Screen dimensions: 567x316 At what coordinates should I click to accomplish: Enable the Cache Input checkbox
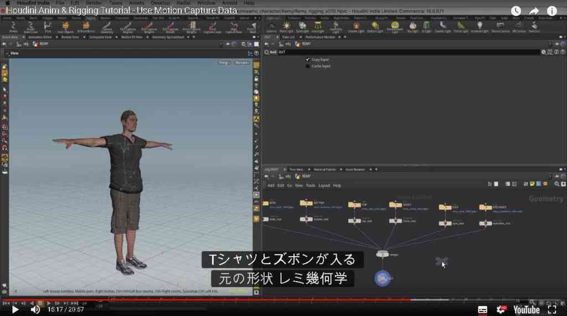pos(308,66)
